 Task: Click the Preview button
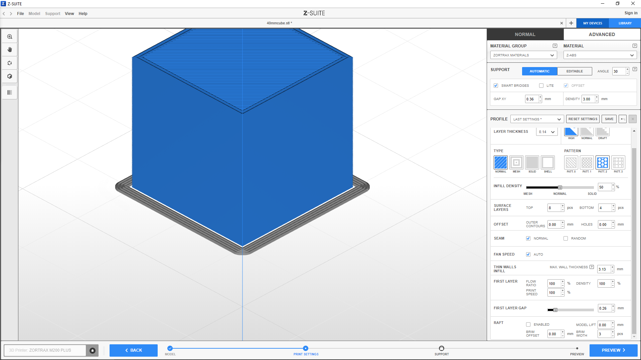click(613, 350)
